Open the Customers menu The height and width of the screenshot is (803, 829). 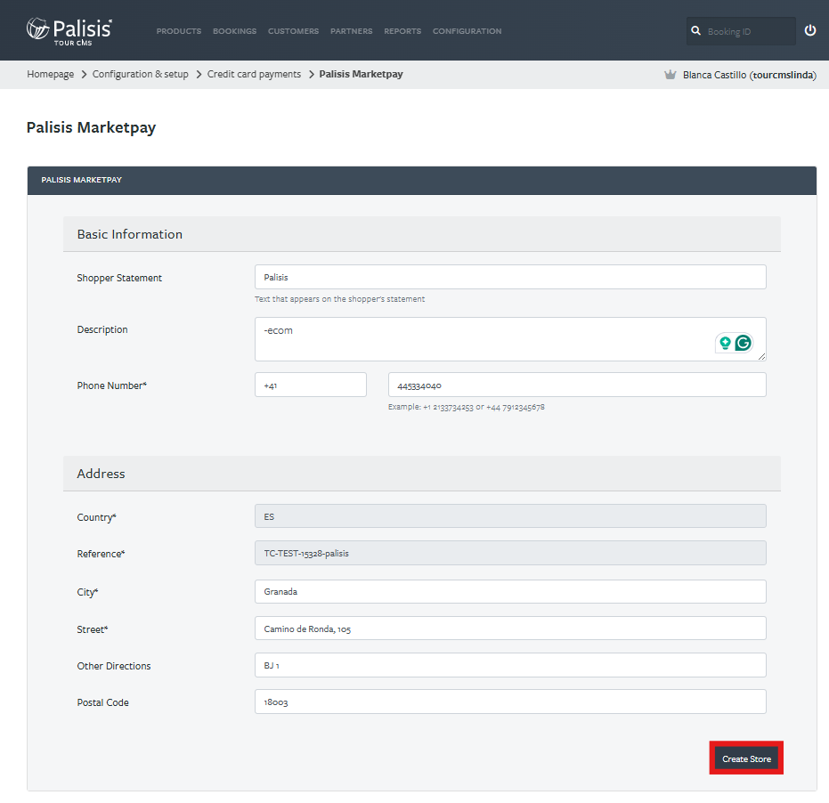[294, 31]
